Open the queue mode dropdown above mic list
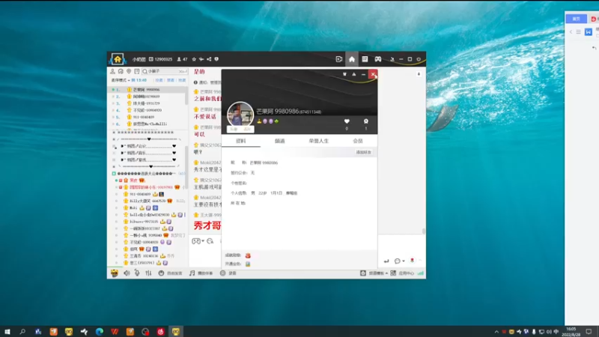599x337 pixels. (x=121, y=80)
